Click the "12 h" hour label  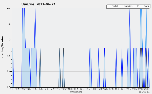(x=82, y=89)
